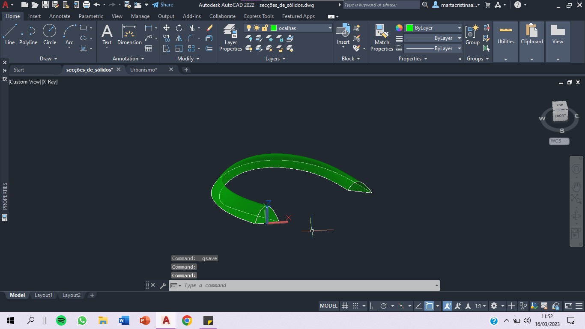
Task: Activate the Copy tool
Action: (x=167, y=38)
